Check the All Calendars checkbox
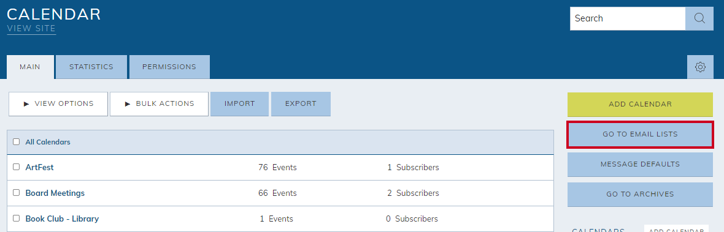Image resolution: width=724 pixels, height=232 pixels. [16, 142]
